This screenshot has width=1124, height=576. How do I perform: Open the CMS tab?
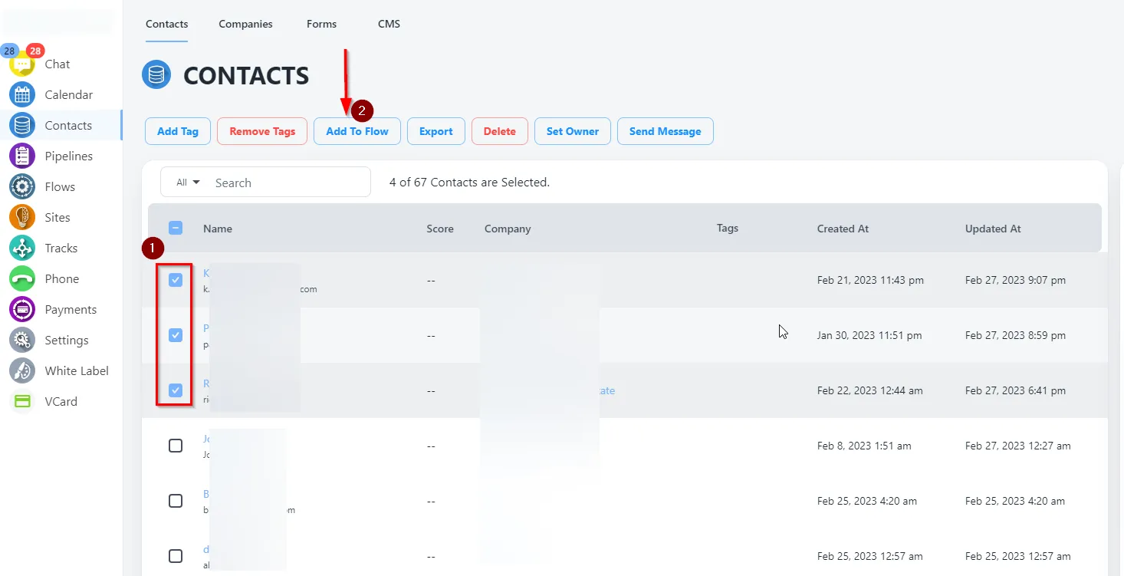click(x=389, y=24)
